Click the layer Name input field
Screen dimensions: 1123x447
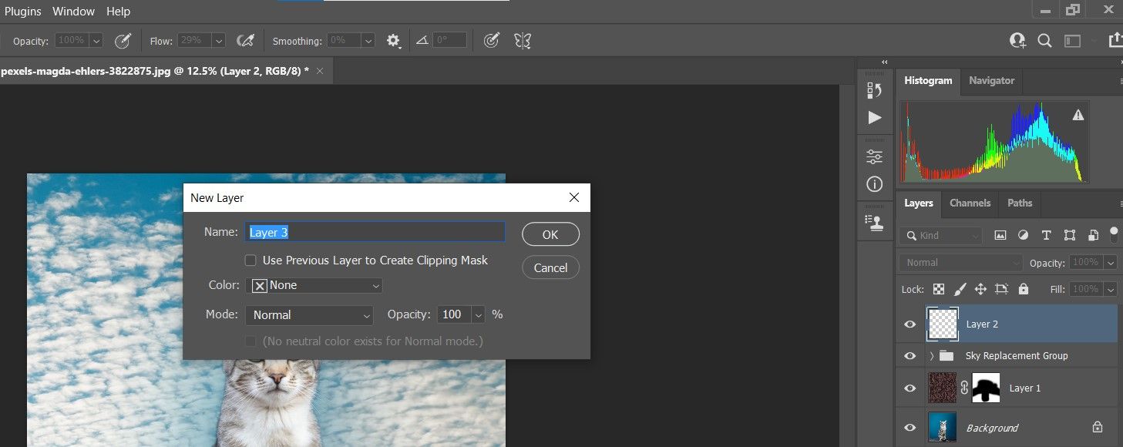click(375, 232)
